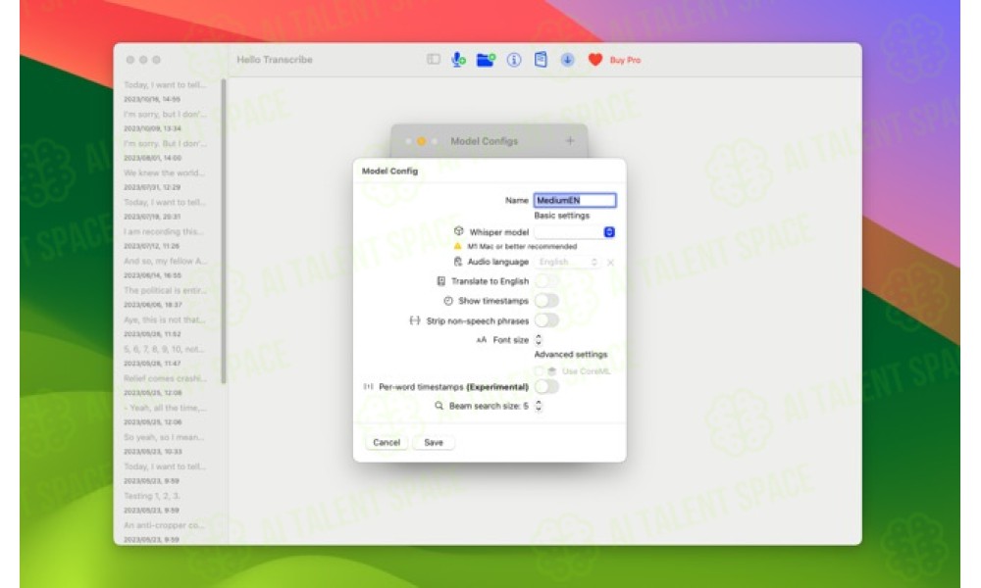Add a config with the Model Configs plus

click(570, 141)
